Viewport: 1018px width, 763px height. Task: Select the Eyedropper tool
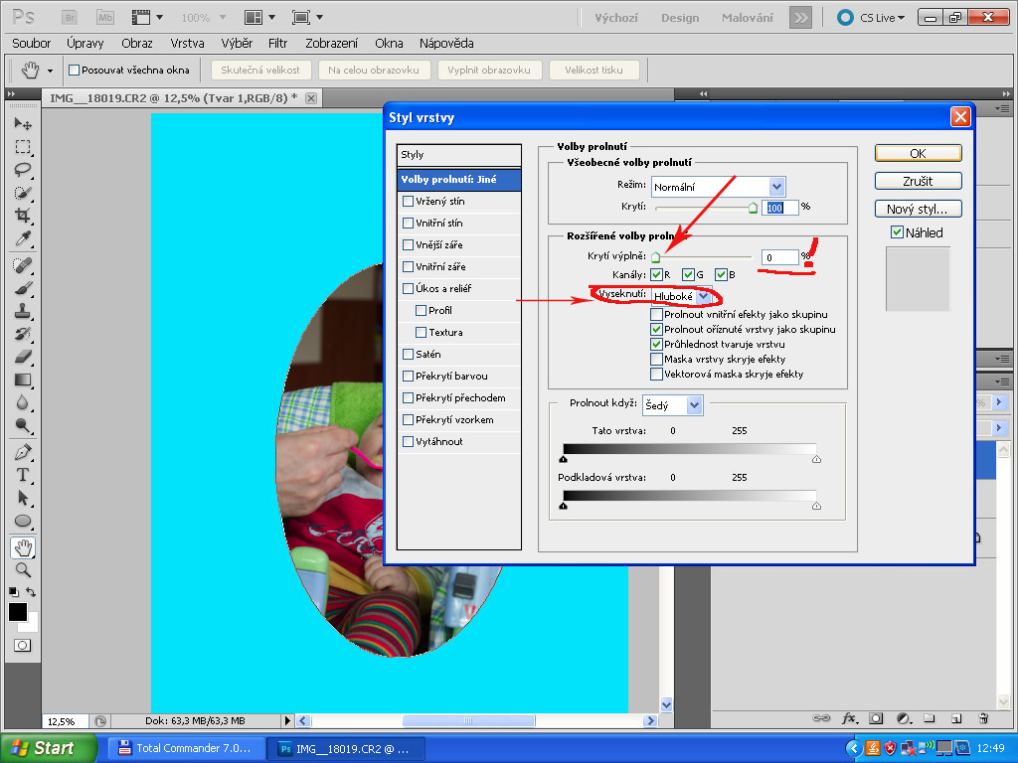[23, 238]
